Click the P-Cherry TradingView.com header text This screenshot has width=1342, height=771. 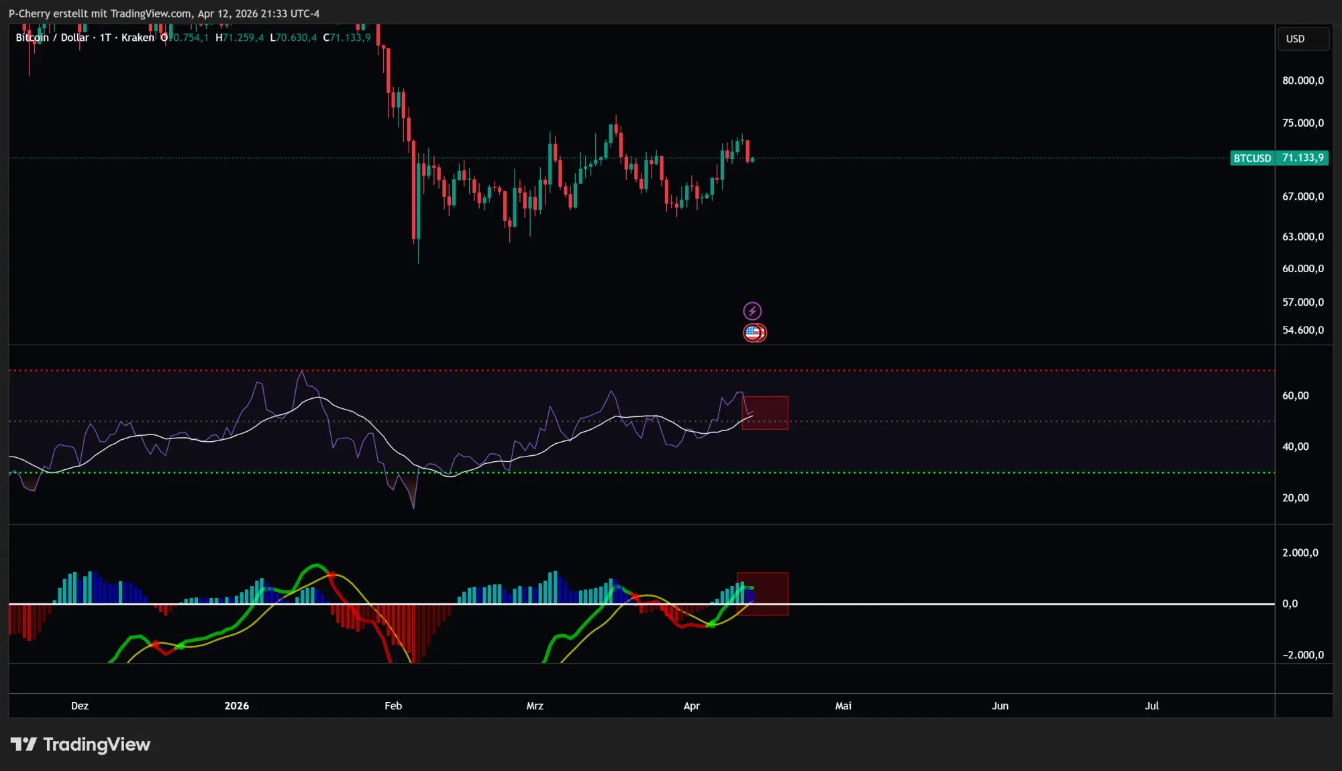coord(164,13)
